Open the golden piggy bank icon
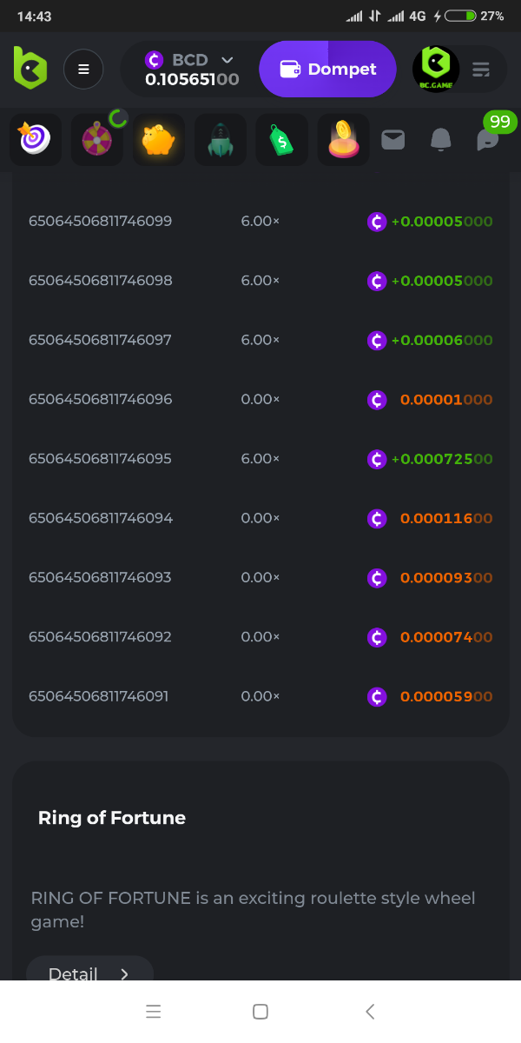Image resolution: width=521 pixels, height=1043 pixels. pyautogui.click(x=158, y=140)
